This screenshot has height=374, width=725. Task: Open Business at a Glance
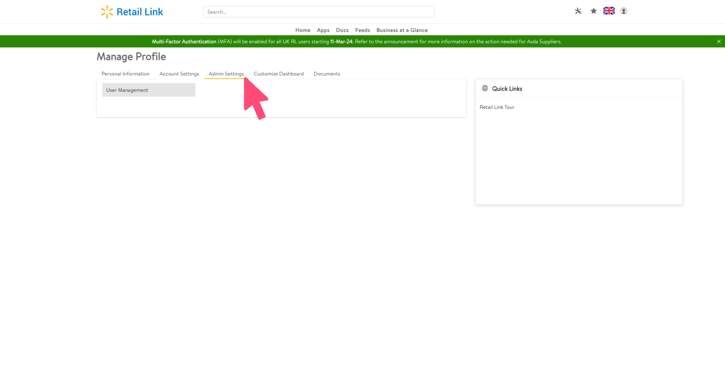[x=402, y=30]
